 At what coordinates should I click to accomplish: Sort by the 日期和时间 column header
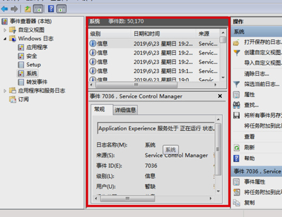[164, 34]
